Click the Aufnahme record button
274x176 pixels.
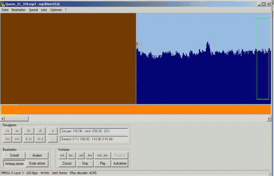[119, 163]
